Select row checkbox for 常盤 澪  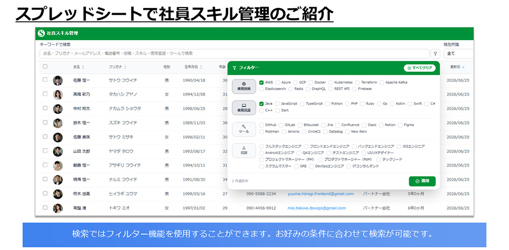tap(45, 207)
